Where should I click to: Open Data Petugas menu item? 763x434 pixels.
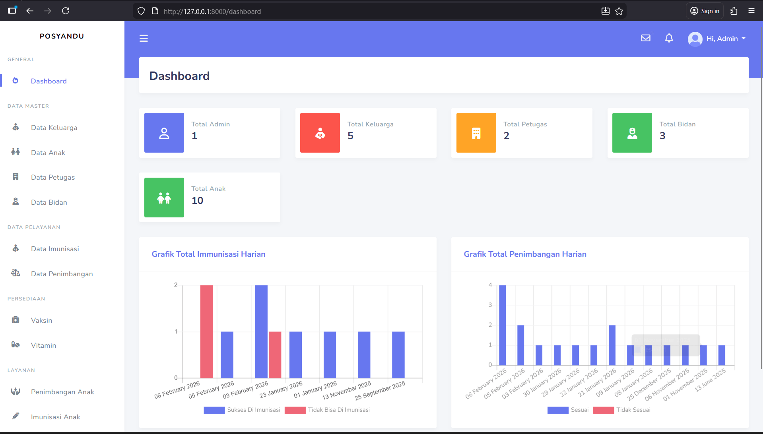point(62,177)
